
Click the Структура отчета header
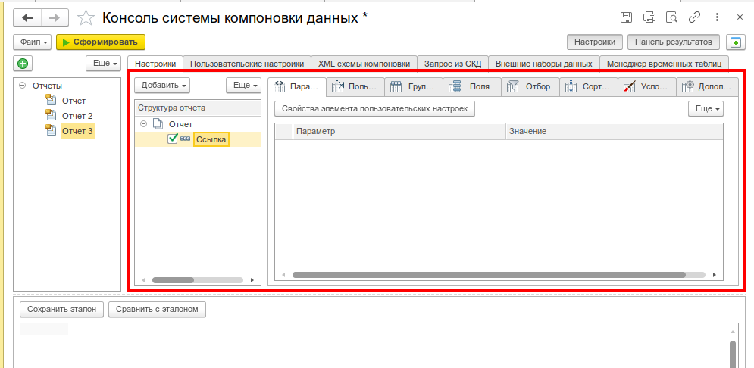198,108
